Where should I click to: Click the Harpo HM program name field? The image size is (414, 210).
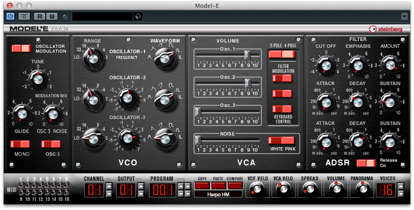pos(218,194)
